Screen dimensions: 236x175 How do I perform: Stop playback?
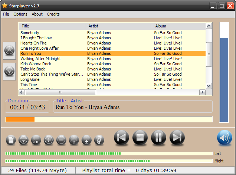[140, 138]
